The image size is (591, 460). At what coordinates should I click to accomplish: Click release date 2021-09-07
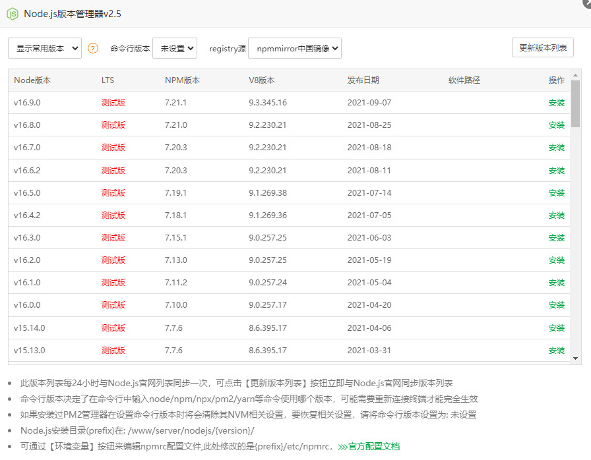point(369,103)
